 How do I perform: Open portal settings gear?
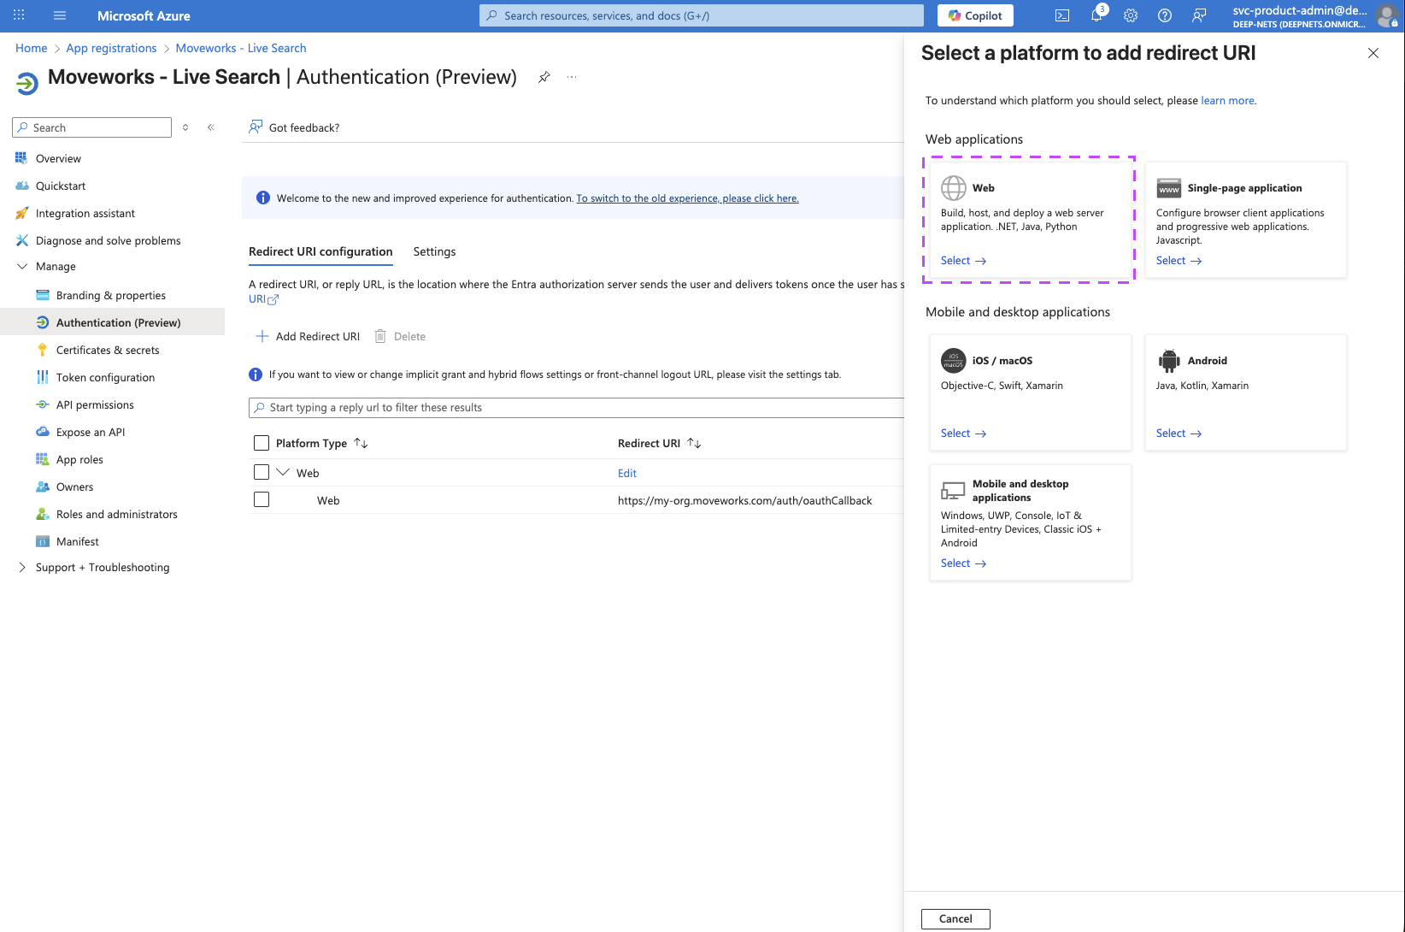tap(1131, 15)
